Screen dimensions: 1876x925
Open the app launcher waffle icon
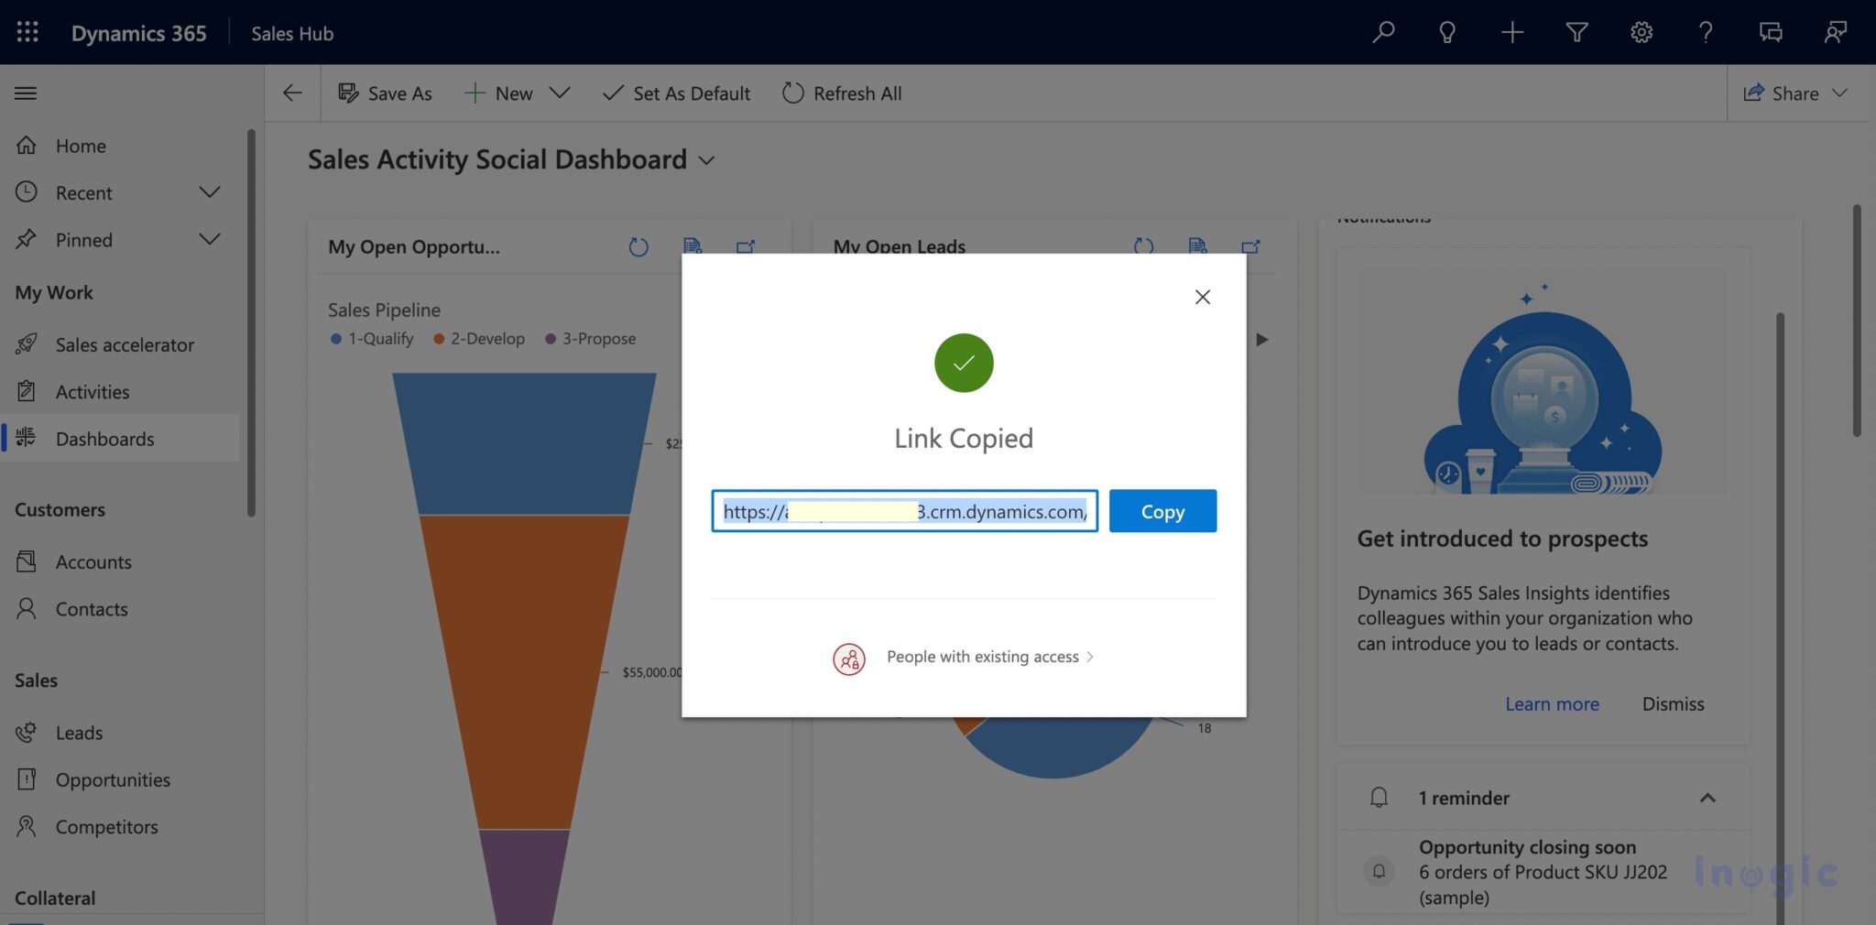27,32
